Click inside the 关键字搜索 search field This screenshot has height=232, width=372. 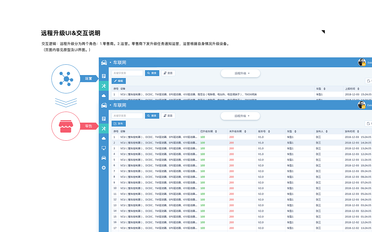tap(127, 115)
